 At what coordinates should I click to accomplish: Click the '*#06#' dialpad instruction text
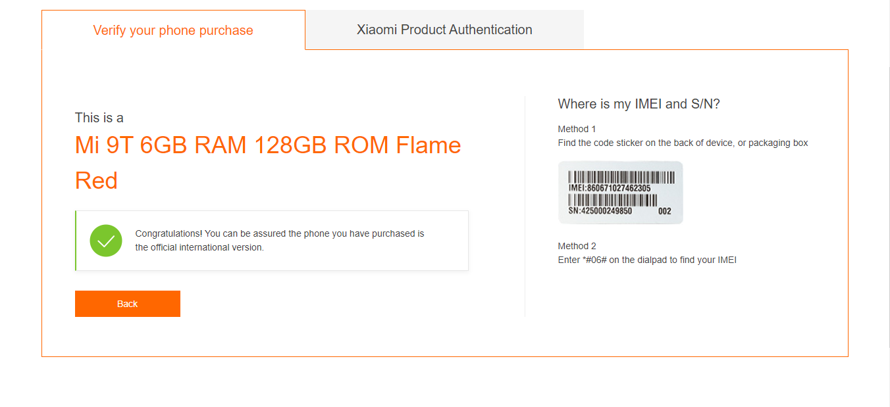[647, 260]
